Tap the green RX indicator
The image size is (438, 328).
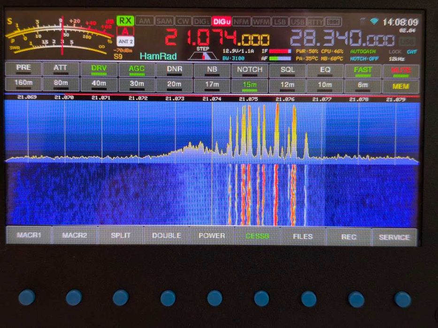pos(125,21)
